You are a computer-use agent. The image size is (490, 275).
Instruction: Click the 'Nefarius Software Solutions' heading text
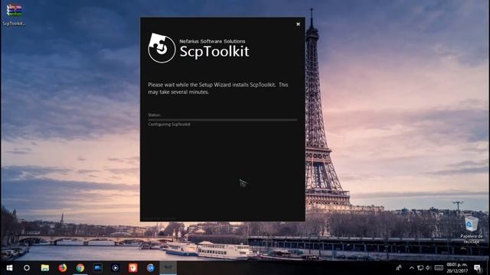tap(212, 41)
